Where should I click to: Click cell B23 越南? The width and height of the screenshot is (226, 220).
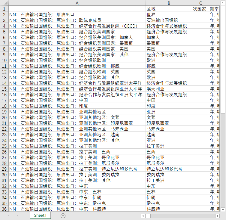point(169,135)
